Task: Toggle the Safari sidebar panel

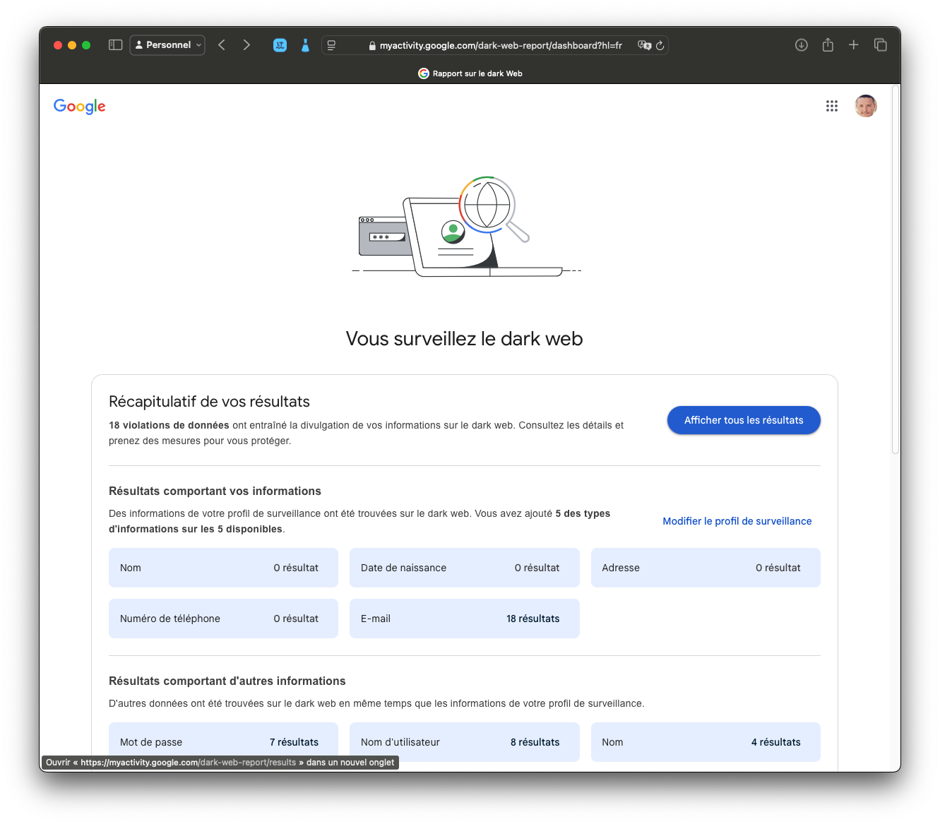Action: 116,45
